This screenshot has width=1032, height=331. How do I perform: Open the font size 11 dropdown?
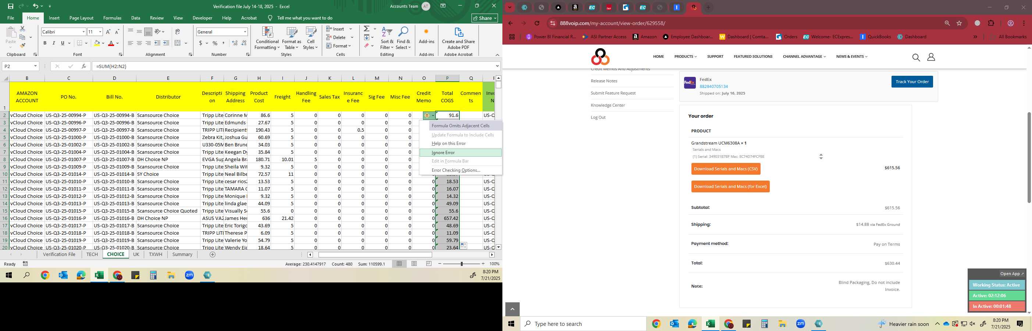(x=100, y=32)
